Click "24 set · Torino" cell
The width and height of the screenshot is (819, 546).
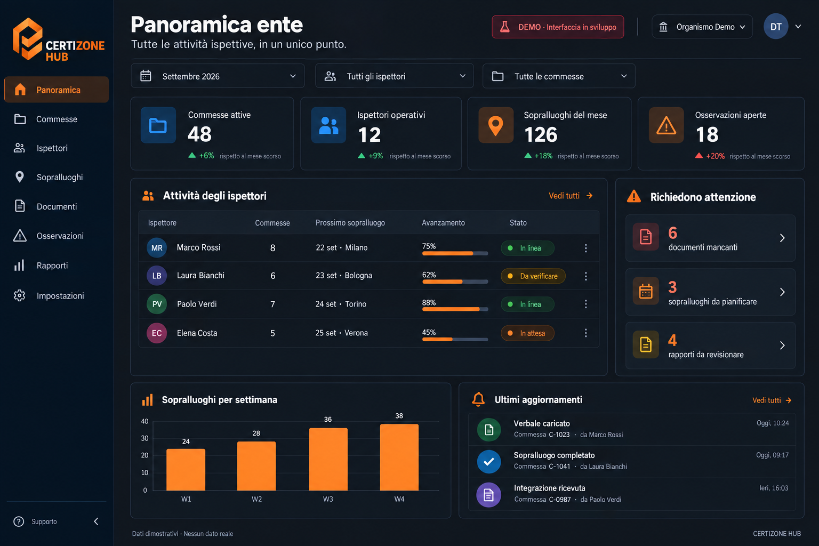[341, 304]
